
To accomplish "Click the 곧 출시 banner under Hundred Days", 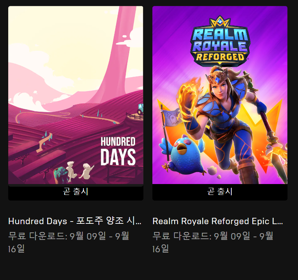I will [x=76, y=192].
